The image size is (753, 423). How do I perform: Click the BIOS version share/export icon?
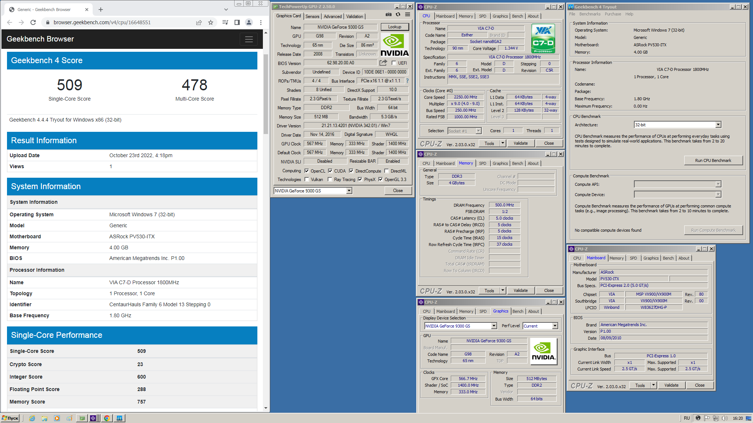tap(383, 63)
